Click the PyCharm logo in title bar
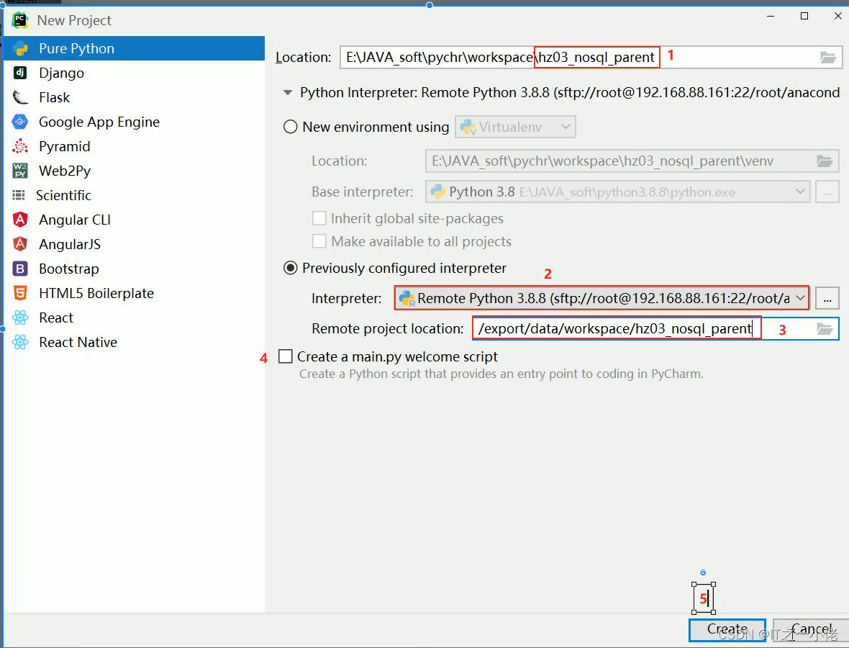The image size is (849, 648). (20, 21)
